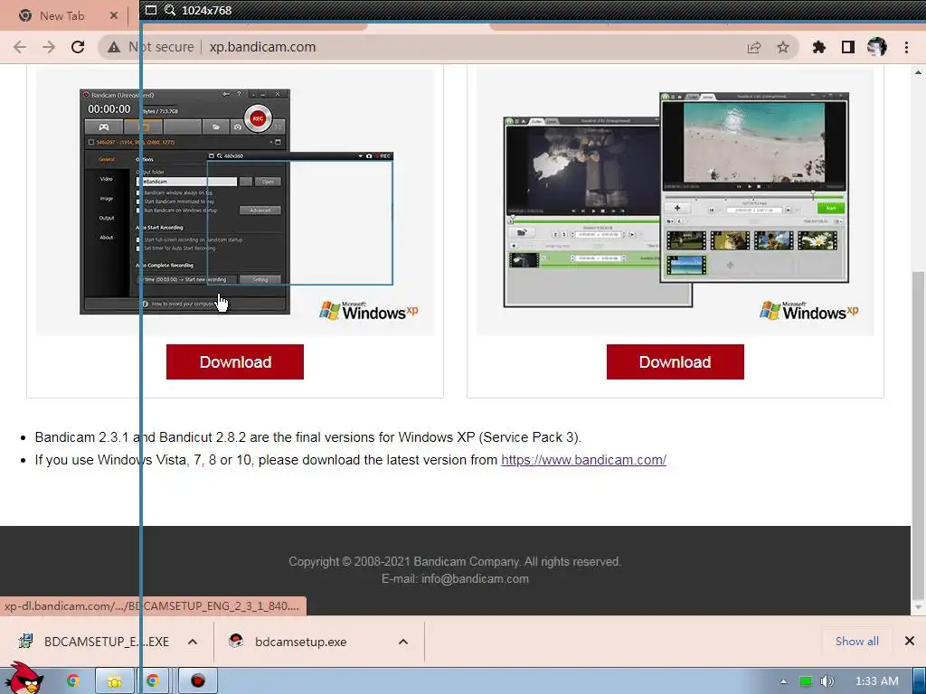
Task: Click the Not secure warning icon
Action: pyautogui.click(x=113, y=47)
